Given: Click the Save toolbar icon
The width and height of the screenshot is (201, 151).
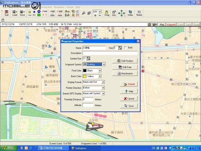Looking at the screenshot, I should pos(22,13).
